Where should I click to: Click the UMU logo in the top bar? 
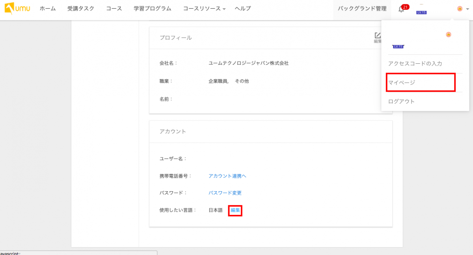17,8
